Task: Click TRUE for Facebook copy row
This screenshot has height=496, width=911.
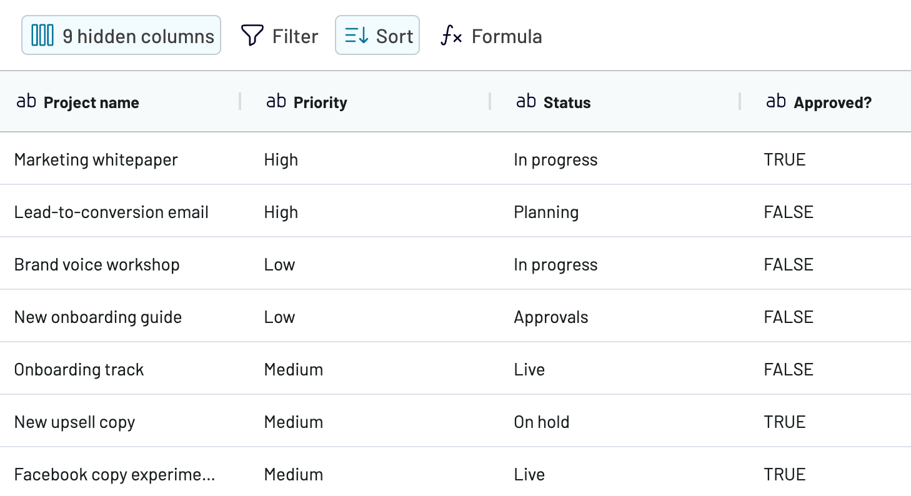Action: [x=785, y=475]
